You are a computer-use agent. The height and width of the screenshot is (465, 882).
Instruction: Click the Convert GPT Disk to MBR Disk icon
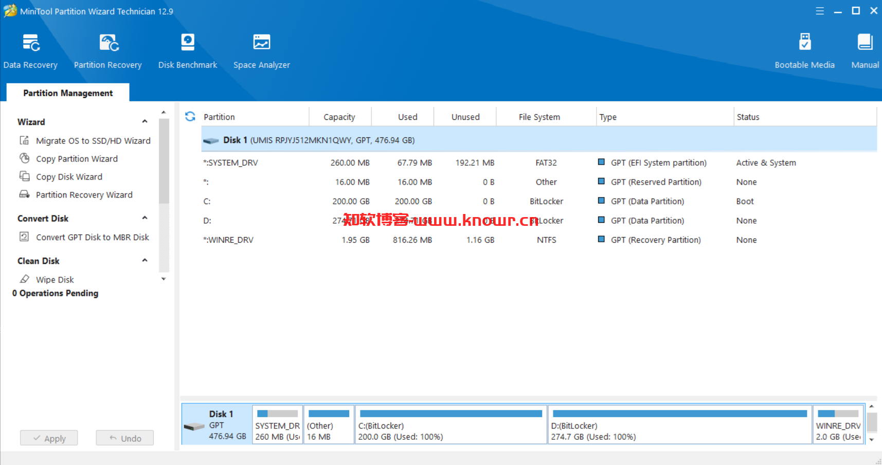click(x=24, y=237)
